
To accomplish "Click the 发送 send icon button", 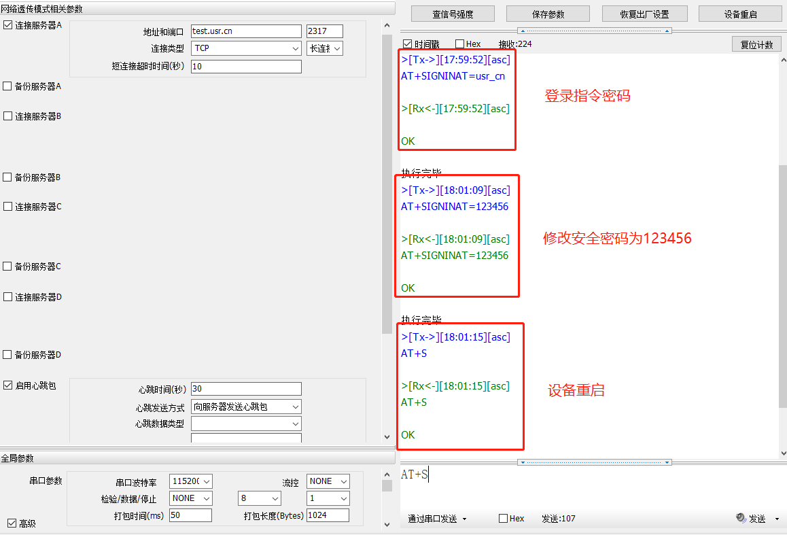I will pos(750,519).
